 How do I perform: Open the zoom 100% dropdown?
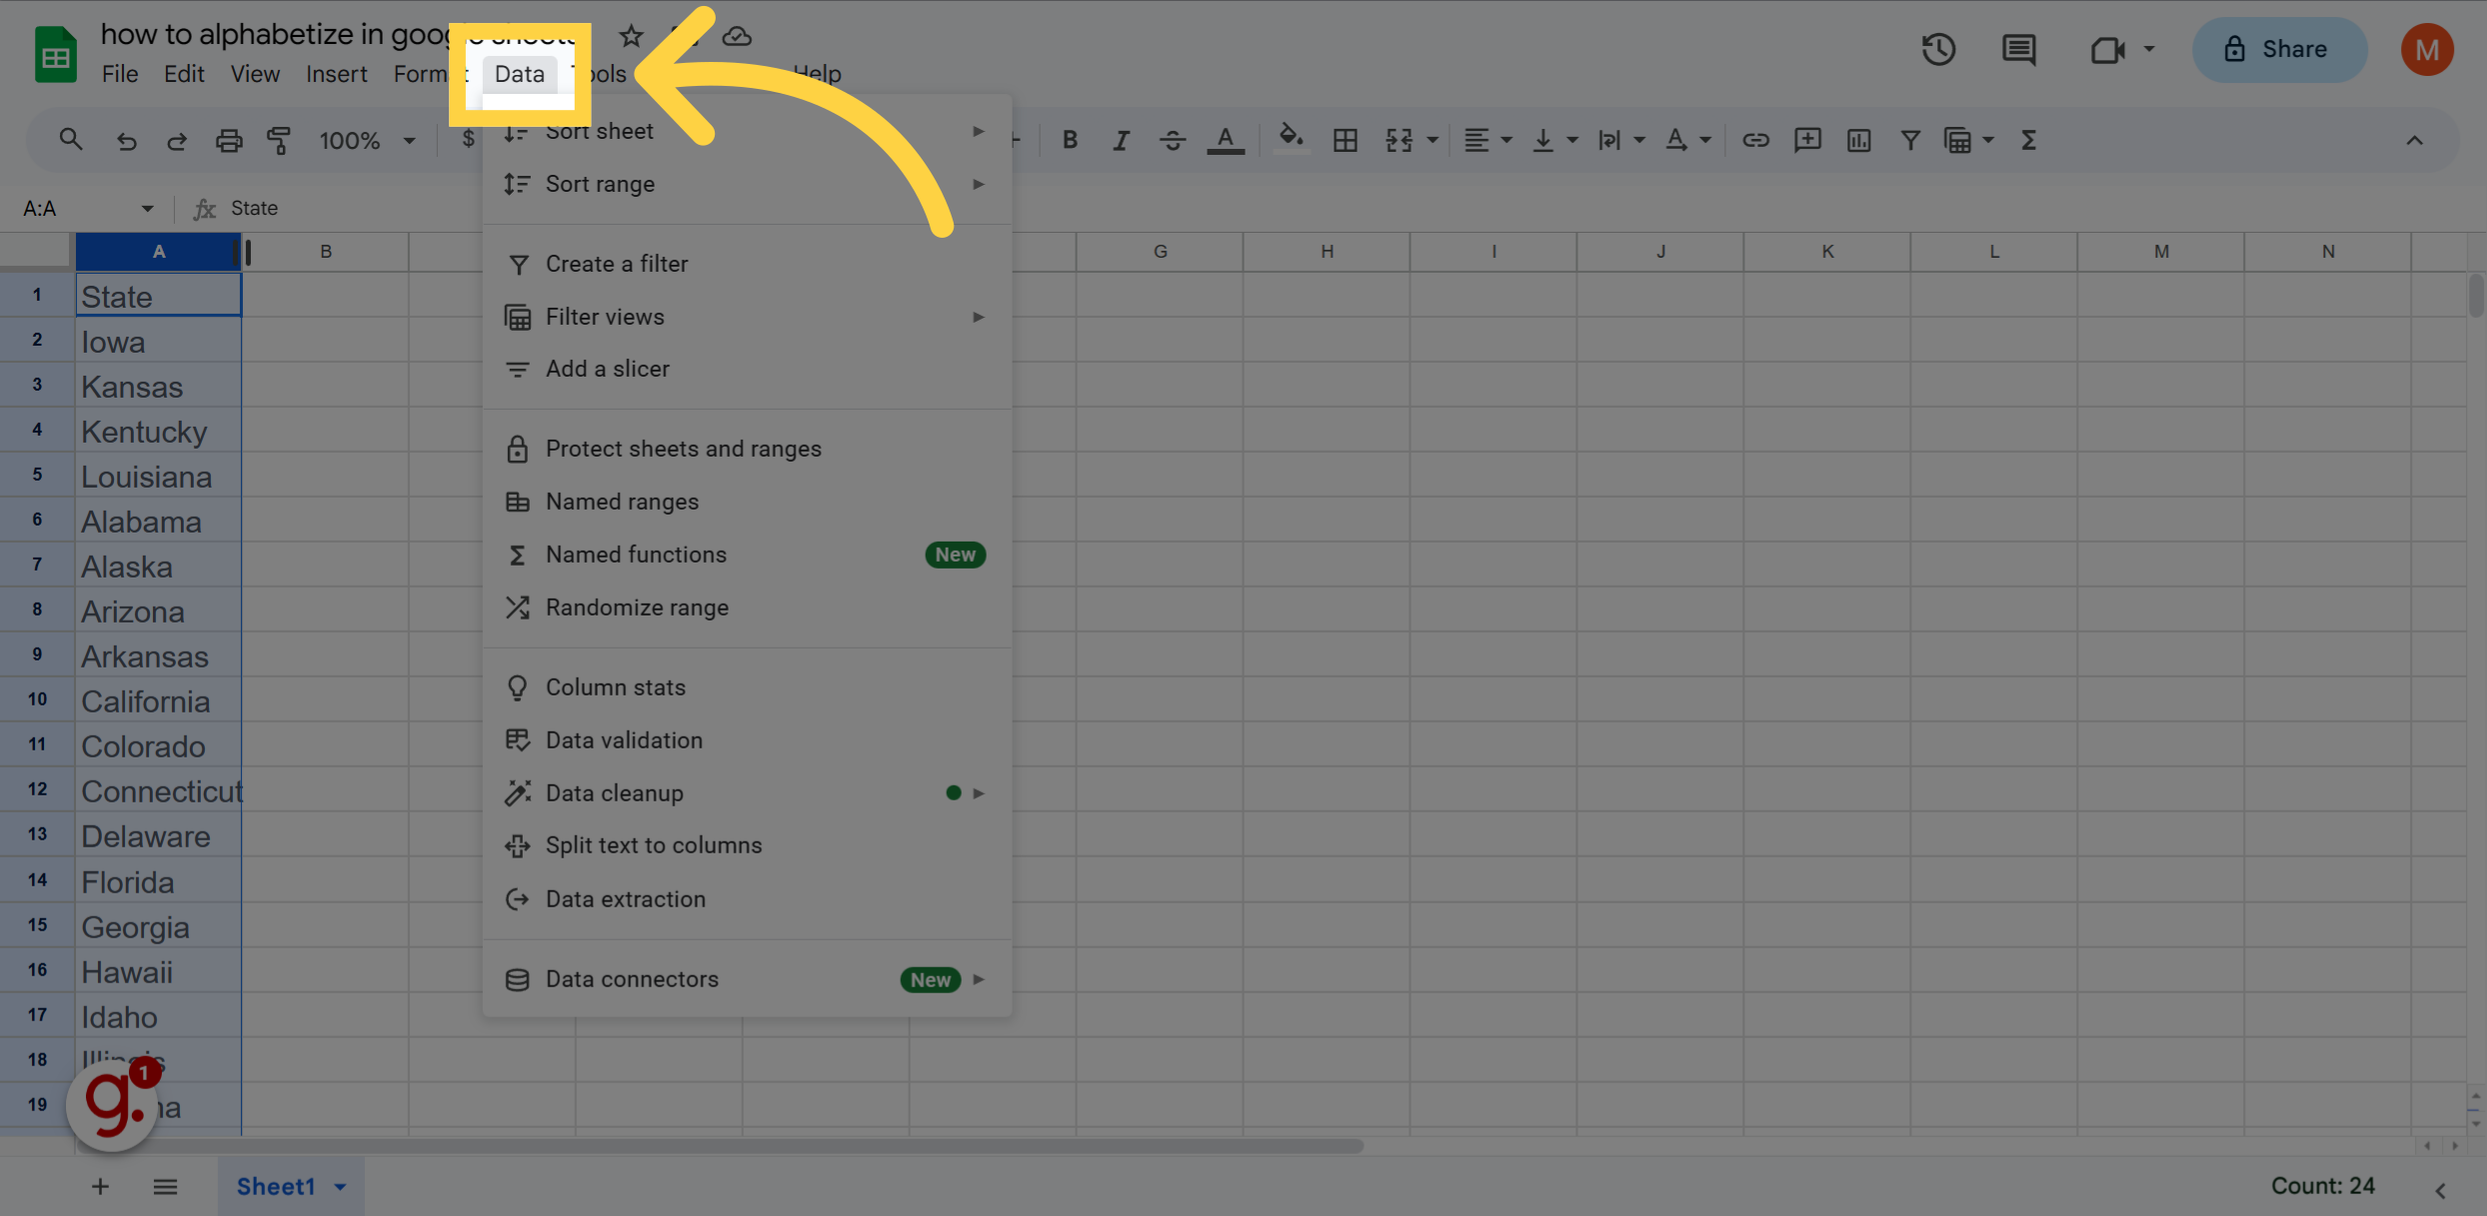tap(366, 141)
